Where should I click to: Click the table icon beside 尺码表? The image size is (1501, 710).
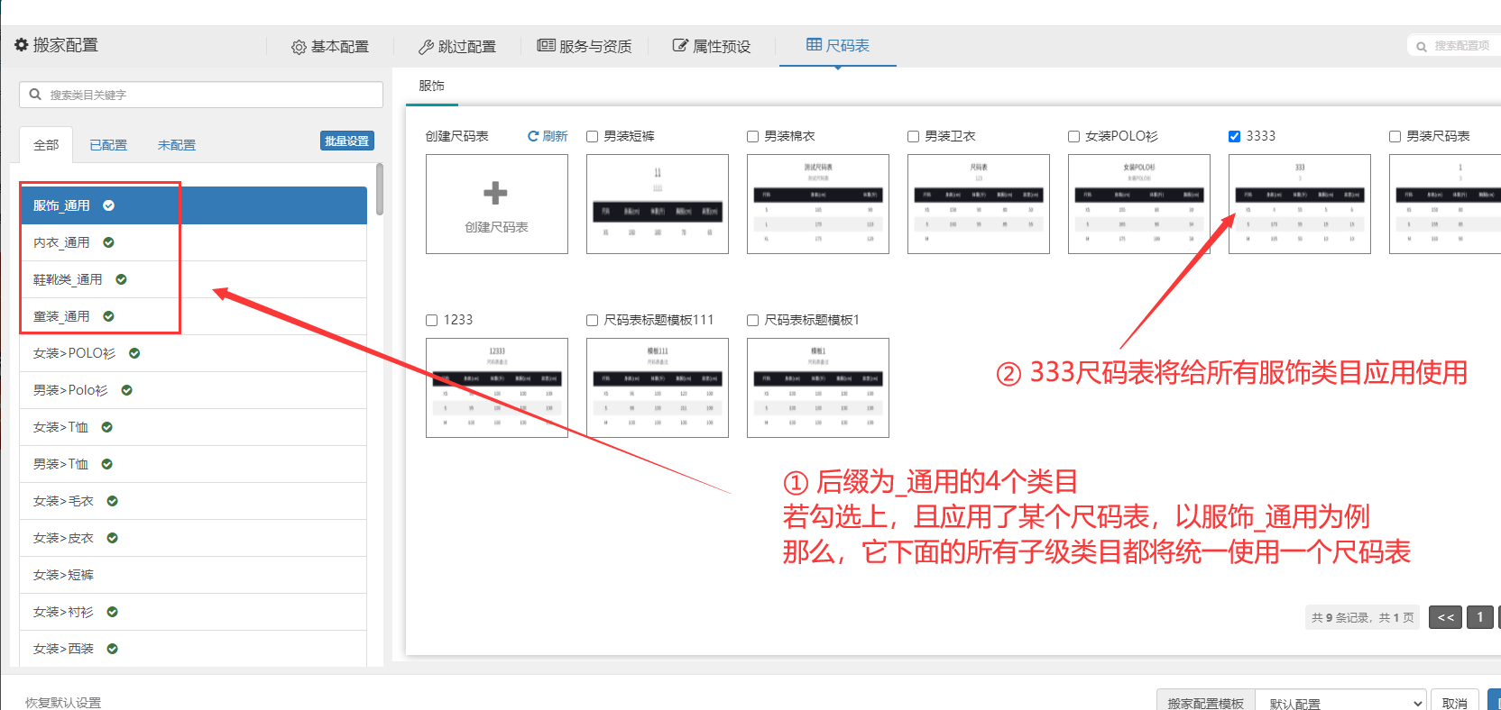coord(814,45)
